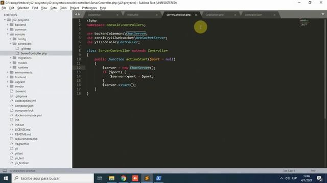
Task: Open the Find menu
Action: point(35,8)
